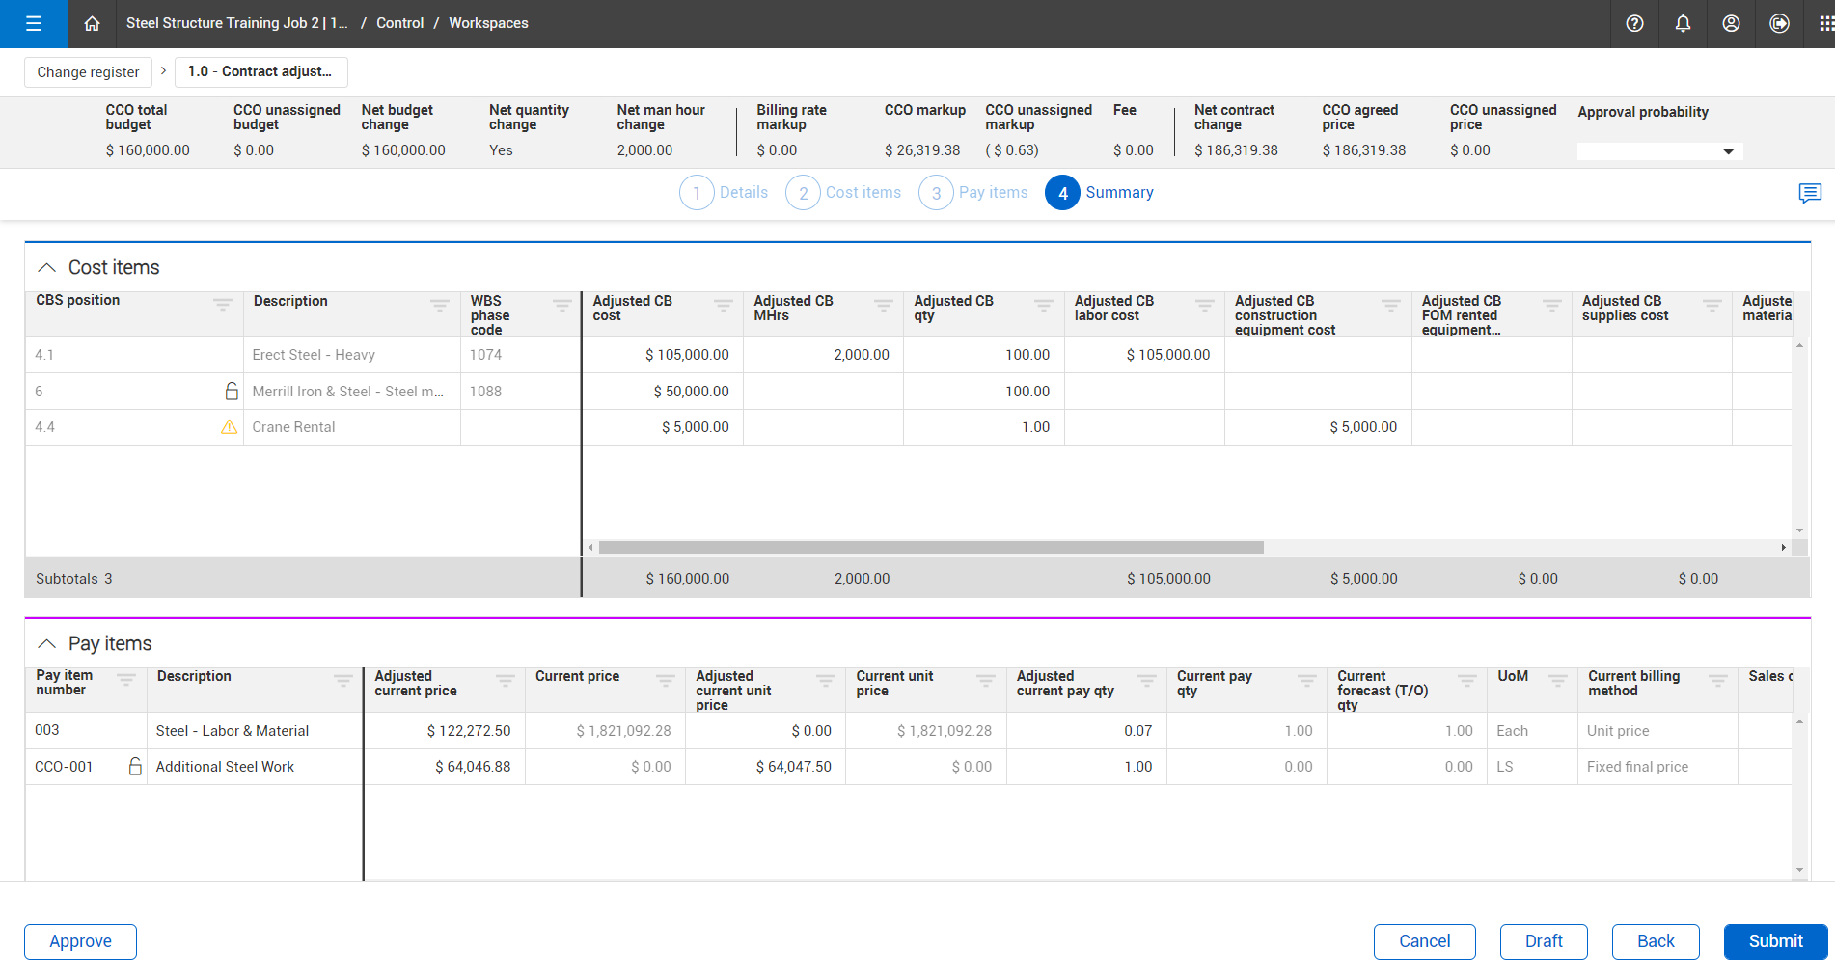Screen dimensions: 1835x978
Task: Click the Cost items horizontal scrollbar
Action: pos(930,548)
